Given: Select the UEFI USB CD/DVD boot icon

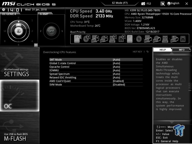Looking at the screenshot, I should 104,39.
